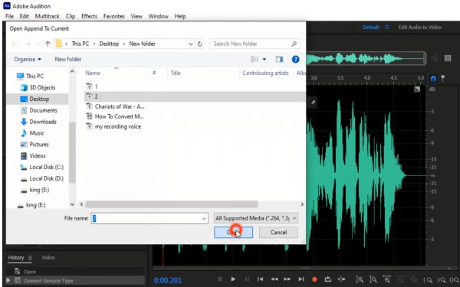The image size is (460, 287).
Task: Open the Edit menu
Action: pos(24,16)
